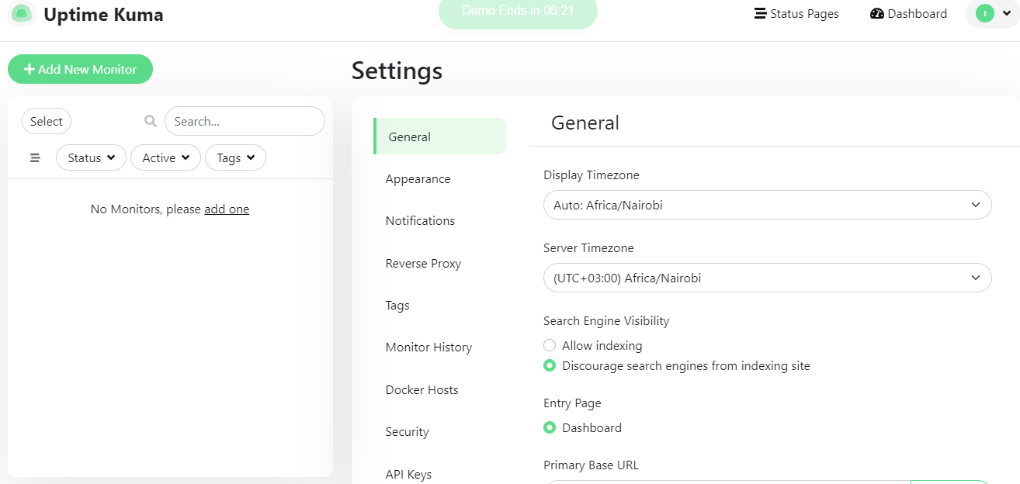This screenshot has height=484, width=1020.
Task: Switch to the Appearance settings tab
Action: [418, 178]
